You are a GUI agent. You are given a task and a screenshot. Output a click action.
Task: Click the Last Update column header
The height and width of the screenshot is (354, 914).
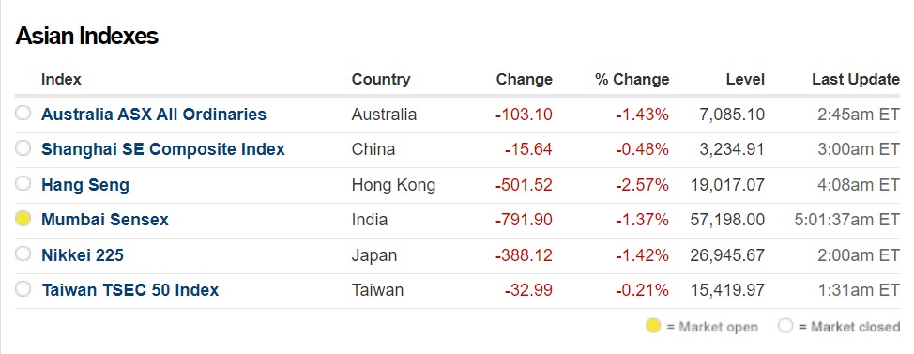[x=856, y=79]
